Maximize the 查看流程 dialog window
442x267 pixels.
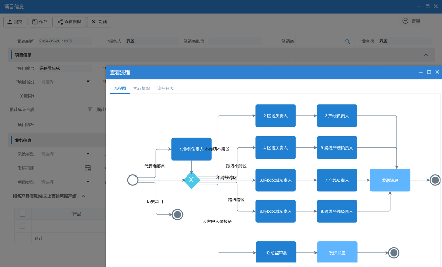tap(429, 72)
